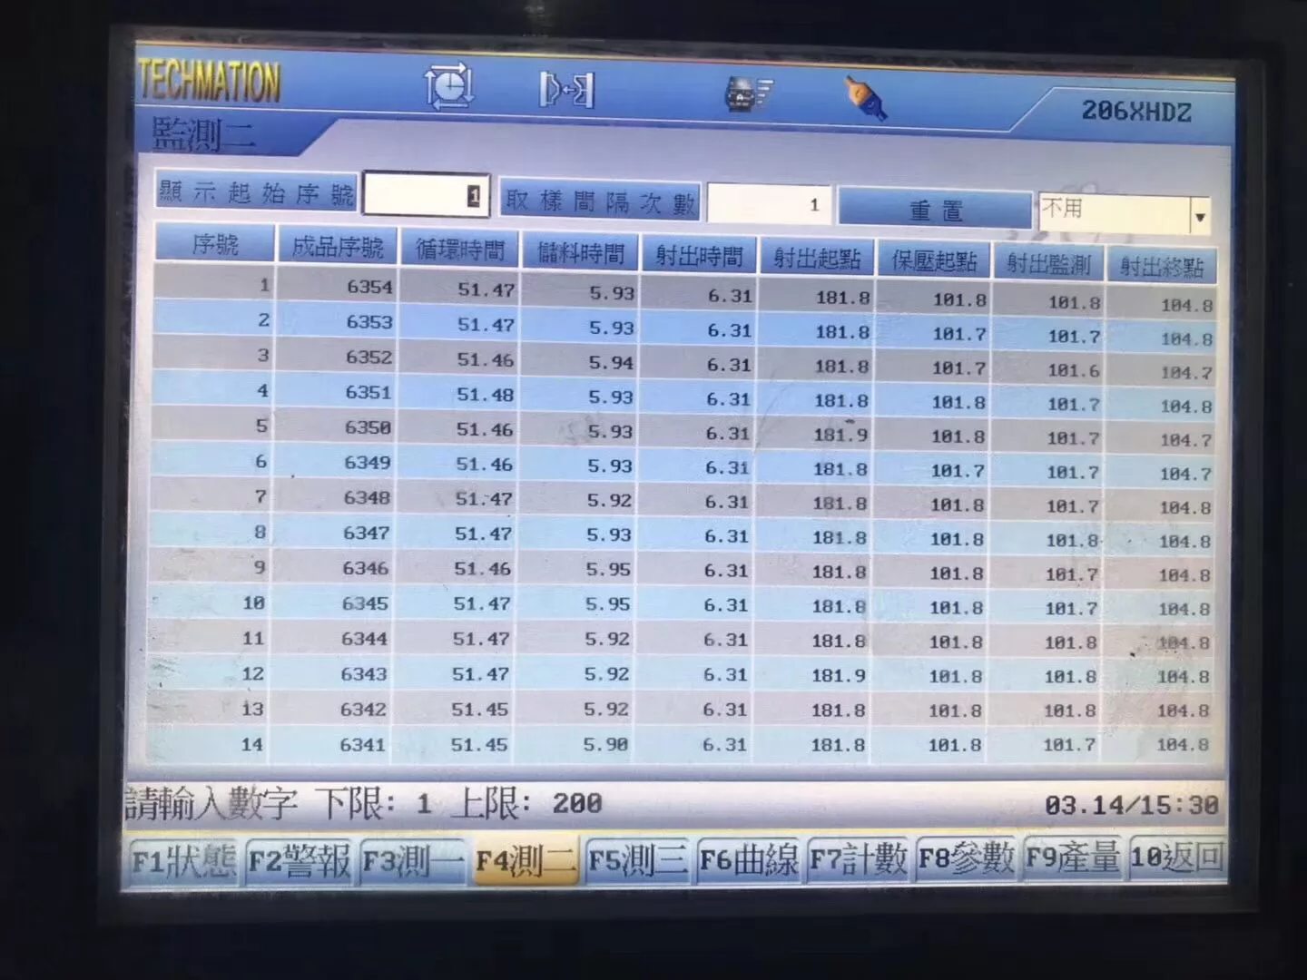Switch to F1 狀態 tab
The image size is (1307, 980).
click(183, 860)
